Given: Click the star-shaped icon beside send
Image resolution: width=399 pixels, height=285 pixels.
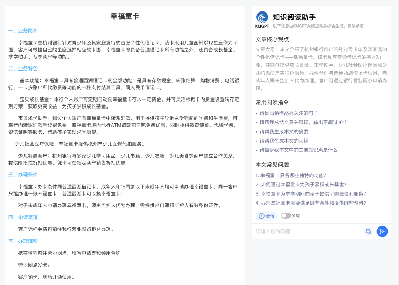Looking at the screenshot, I should (x=368, y=231).
